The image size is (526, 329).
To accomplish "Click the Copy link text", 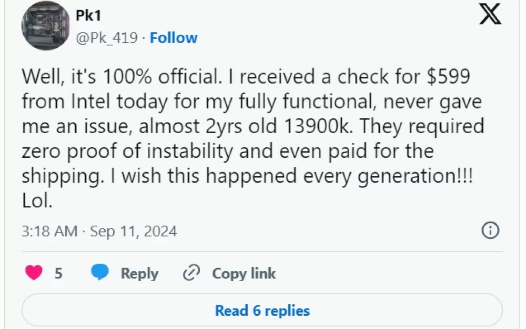I will [x=244, y=273].
